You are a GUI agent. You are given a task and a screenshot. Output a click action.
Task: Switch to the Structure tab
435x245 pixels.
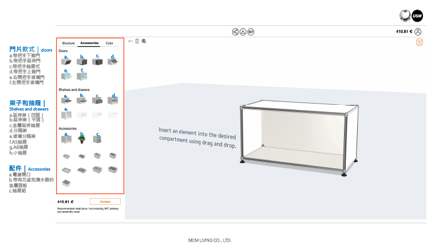pyautogui.click(x=69, y=43)
